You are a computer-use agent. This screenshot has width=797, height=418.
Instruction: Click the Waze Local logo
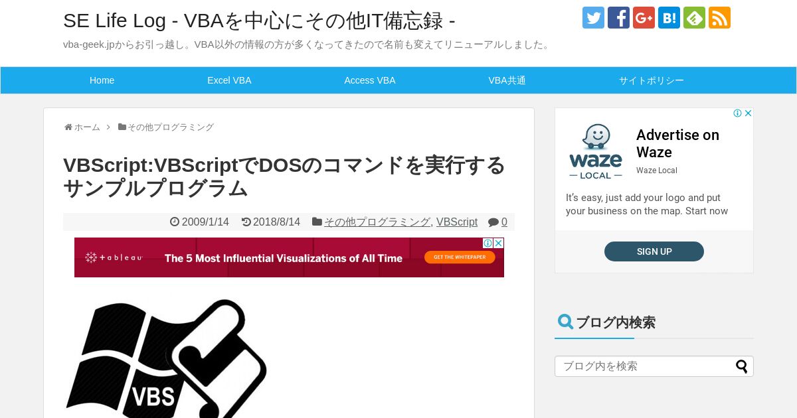coord(596,151)
